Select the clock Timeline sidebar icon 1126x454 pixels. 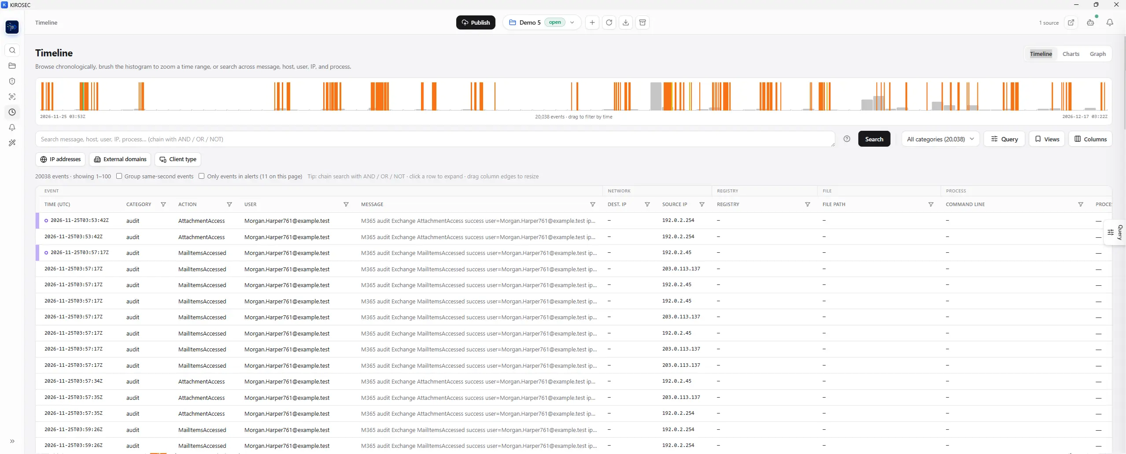pos(12,112)
